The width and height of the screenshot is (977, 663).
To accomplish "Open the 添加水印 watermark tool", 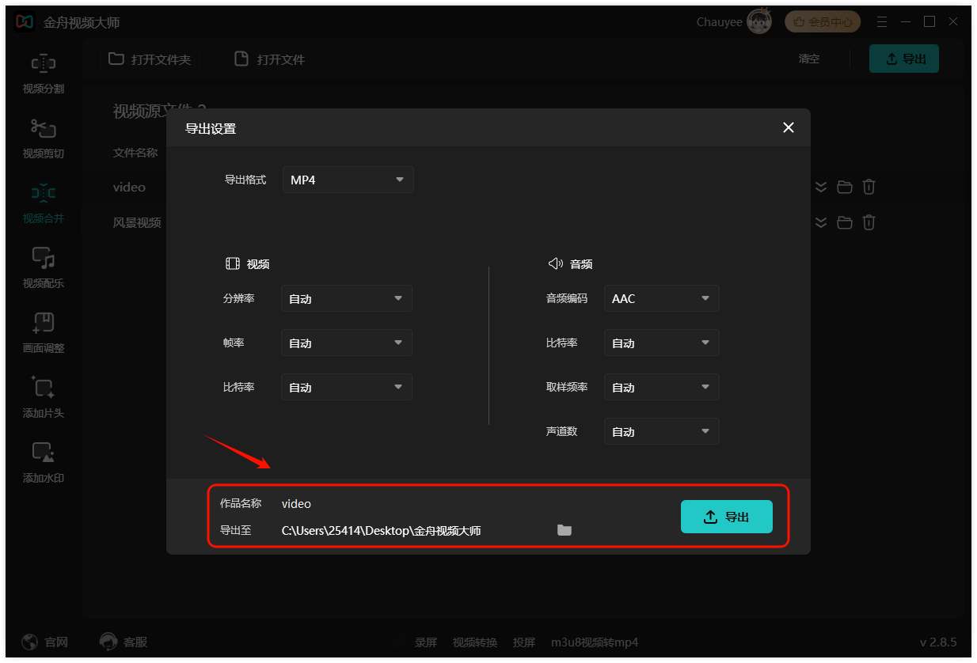I will [x=43, y=463].
